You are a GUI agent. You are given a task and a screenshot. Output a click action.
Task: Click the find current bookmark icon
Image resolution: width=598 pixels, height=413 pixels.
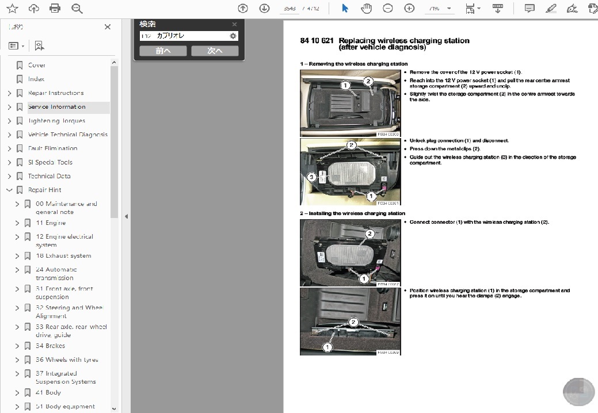click(39, 46)
